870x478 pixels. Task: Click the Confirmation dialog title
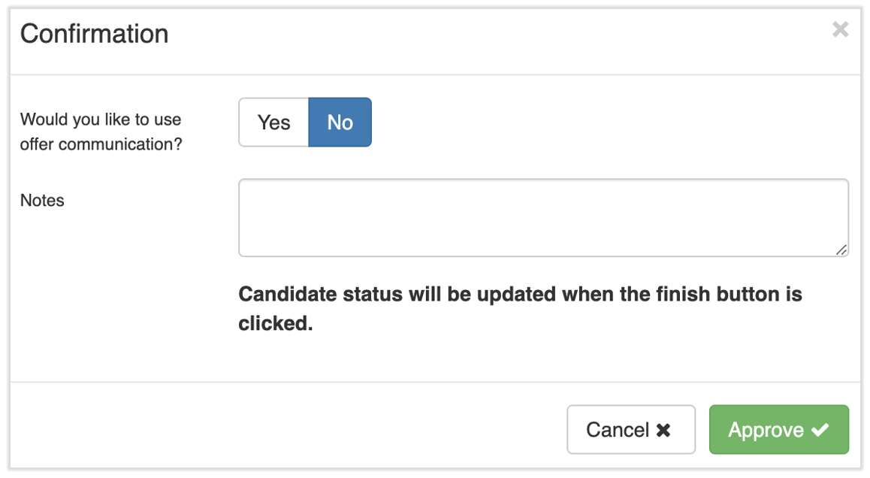point(94,34)
